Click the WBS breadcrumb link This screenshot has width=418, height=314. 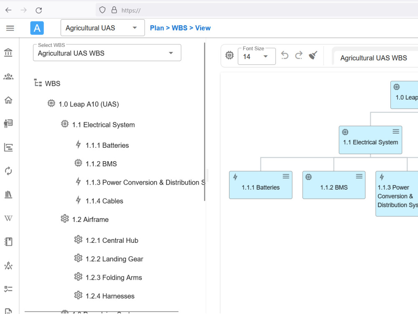pos(179,28)
